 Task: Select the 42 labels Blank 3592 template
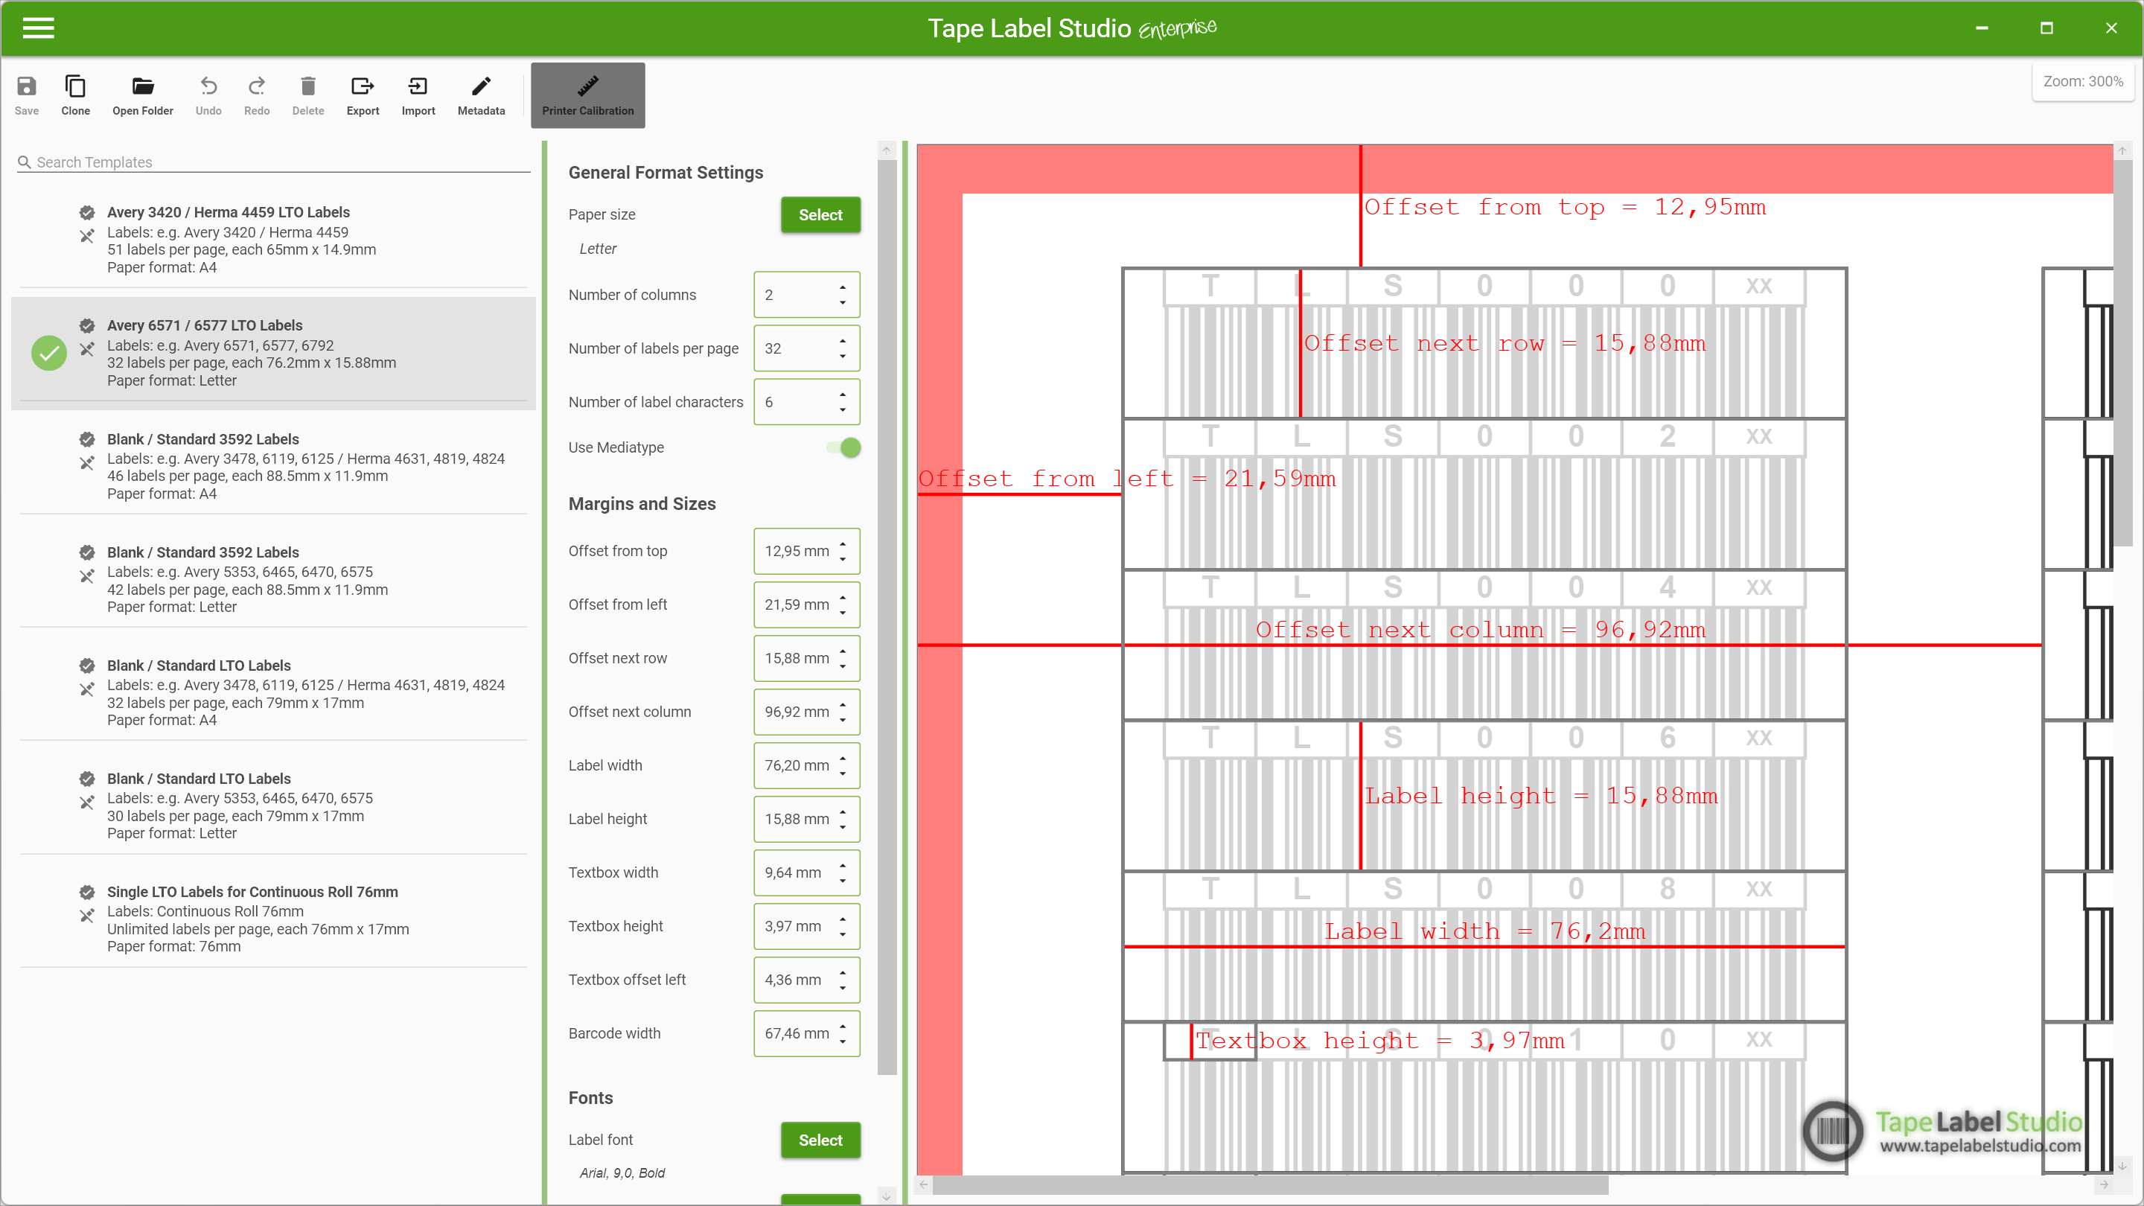tap(273, 579)
